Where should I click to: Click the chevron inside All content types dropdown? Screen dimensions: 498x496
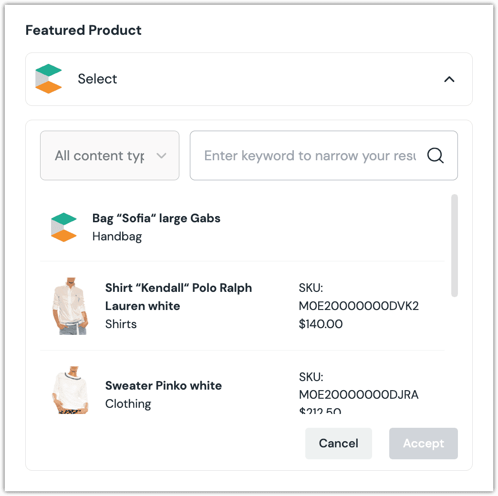162,155
